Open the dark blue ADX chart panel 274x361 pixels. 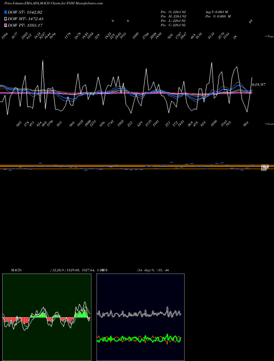click(140, 317)
